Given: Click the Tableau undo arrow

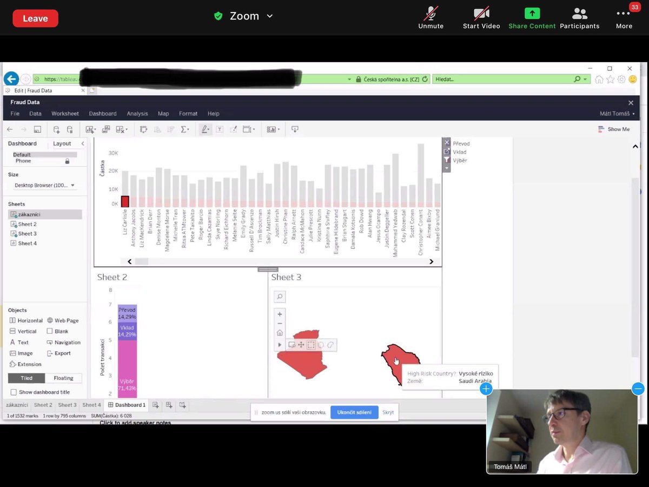Looking at the screenshot, I should tap(10, 129).
